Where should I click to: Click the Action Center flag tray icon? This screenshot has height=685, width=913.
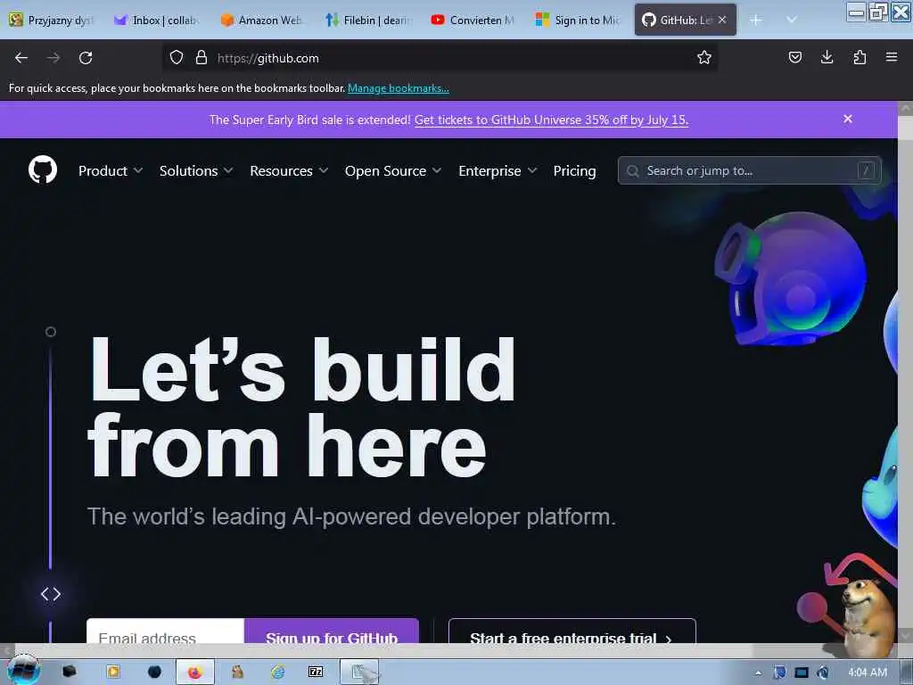click(x=779, y=673)
